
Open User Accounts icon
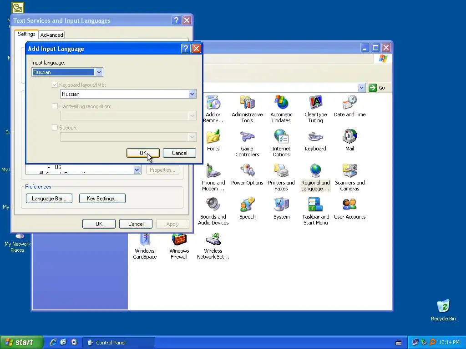pyautogui.click(x=350, y=208)
